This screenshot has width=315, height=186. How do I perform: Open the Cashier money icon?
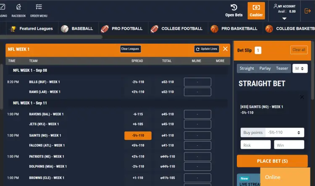tap(256, 8)
